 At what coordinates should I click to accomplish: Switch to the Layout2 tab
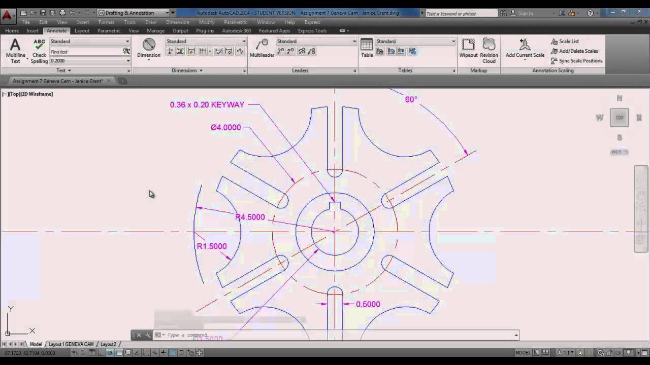coord(108,344)
